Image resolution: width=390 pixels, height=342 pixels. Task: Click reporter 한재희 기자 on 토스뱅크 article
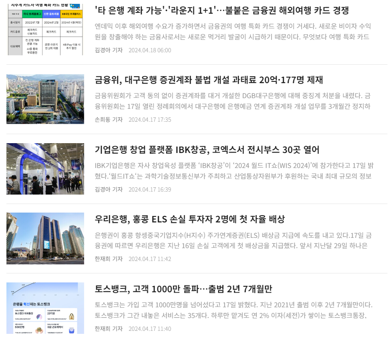coord(109,329)
